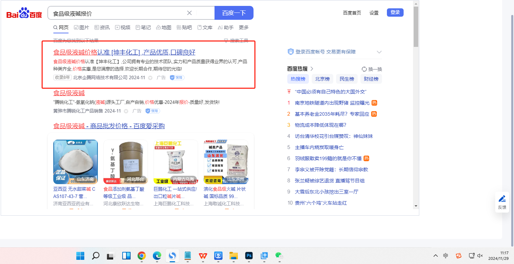Open the 贴吧 tab
514x264 pixels.
point(184,27)
